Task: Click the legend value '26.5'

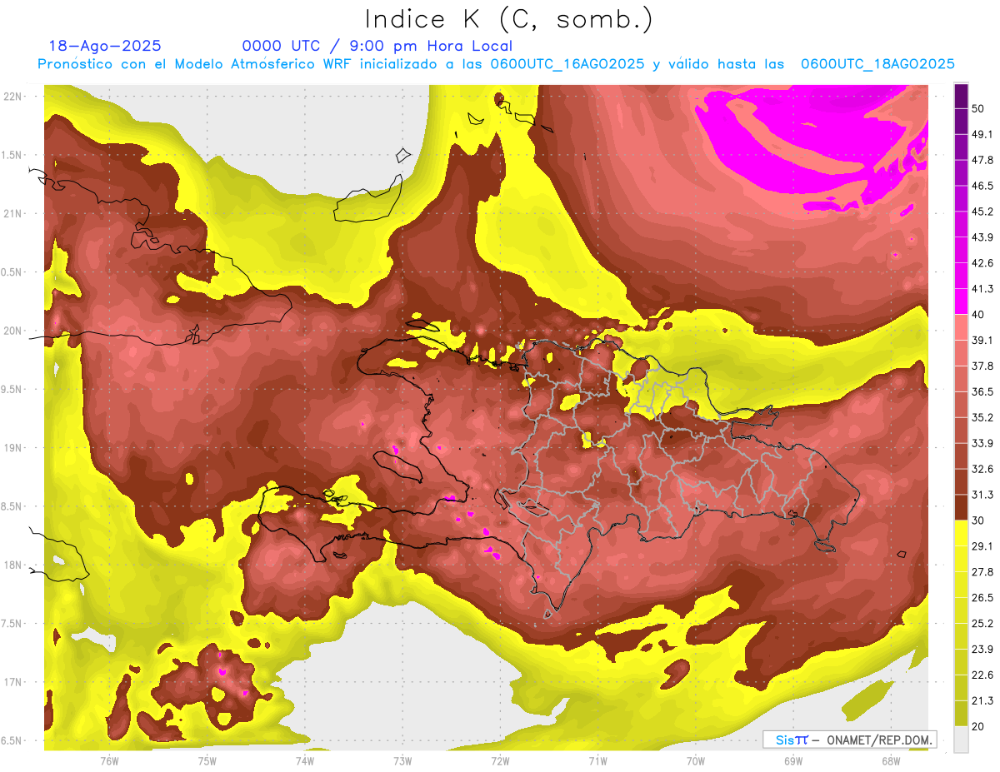Action: click(x=982, y=597)
